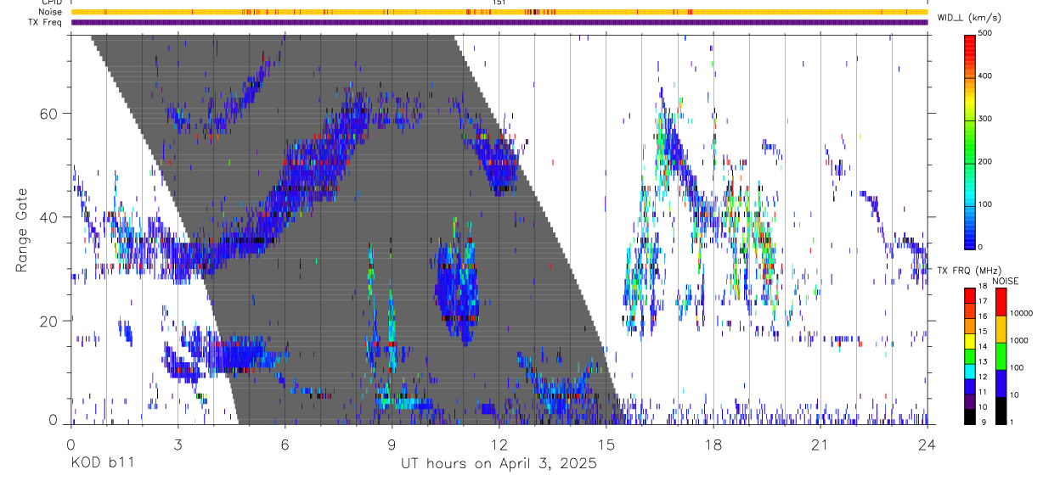
Task: Click the 12 tick on TX FRQ legend
Action: pos(984,377)
